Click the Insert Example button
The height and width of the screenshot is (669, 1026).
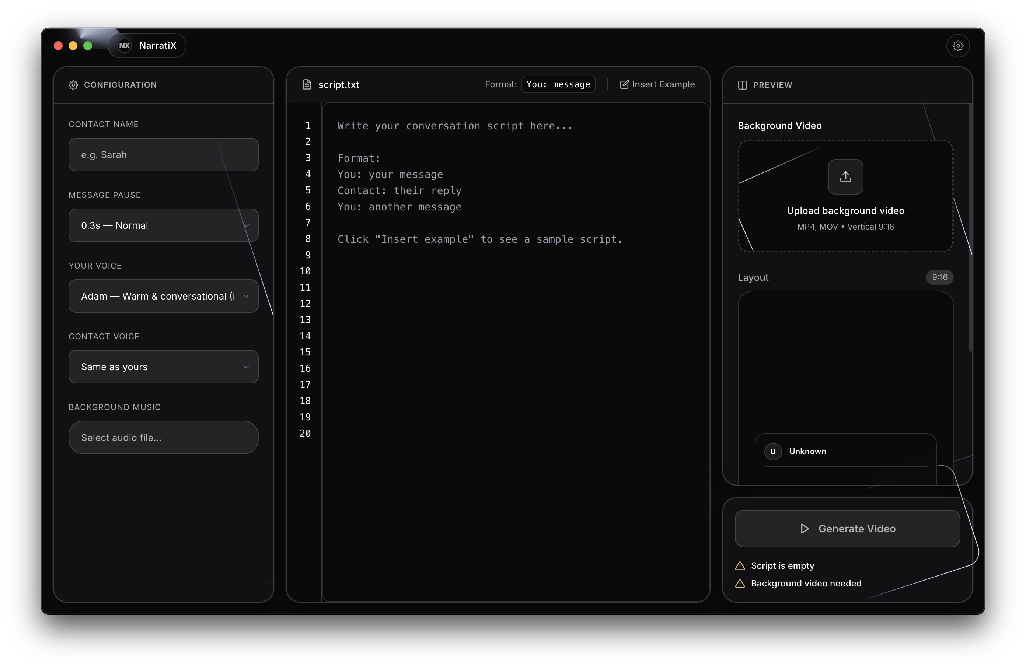(x=657, y=84)
